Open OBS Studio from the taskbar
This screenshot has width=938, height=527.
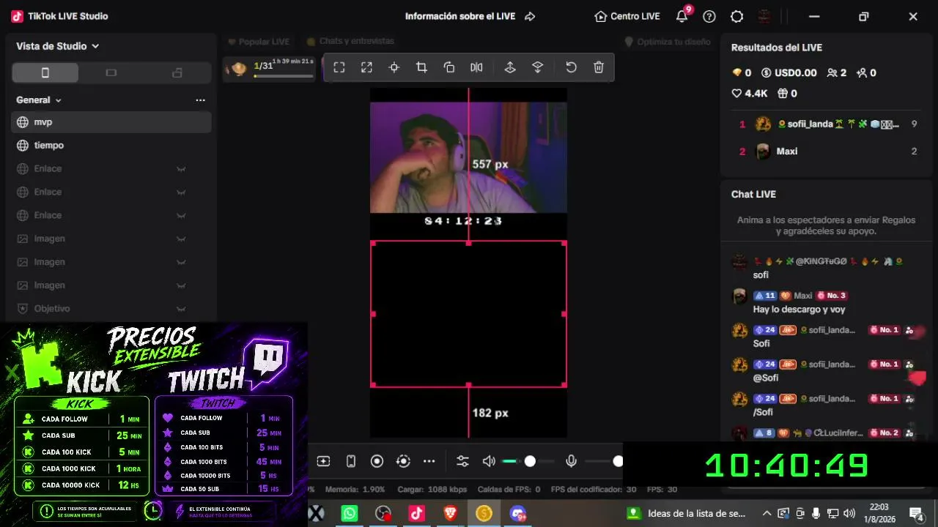[x=383, y=514]
